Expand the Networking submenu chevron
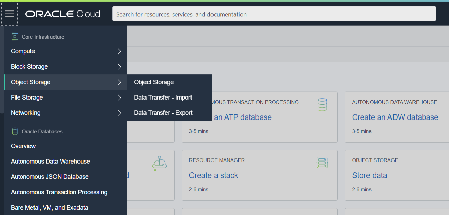 (119, 113)
